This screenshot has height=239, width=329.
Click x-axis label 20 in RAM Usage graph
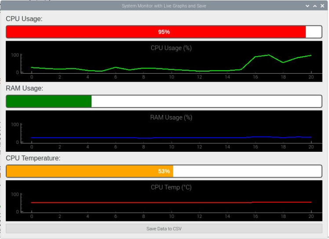tap(311, 147)
